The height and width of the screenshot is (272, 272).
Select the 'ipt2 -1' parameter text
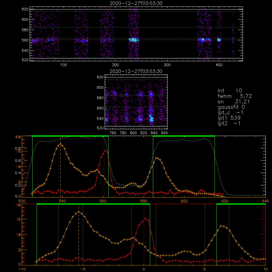(x=229, y=123)
